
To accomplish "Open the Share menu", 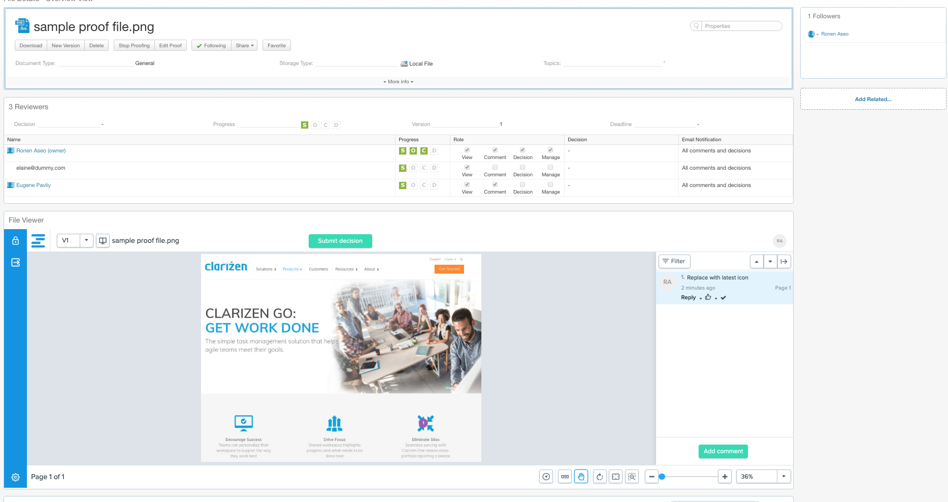I will (244, 46).
